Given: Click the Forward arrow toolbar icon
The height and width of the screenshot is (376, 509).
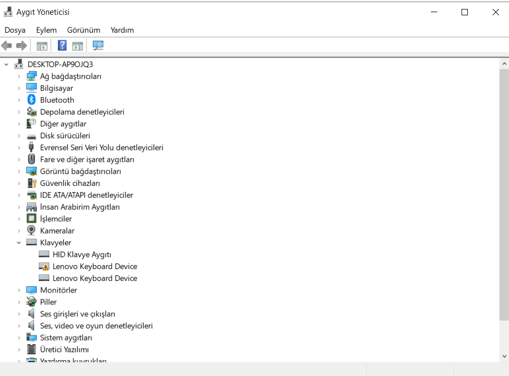Looking at the screenshot, I should pos(22,45).
